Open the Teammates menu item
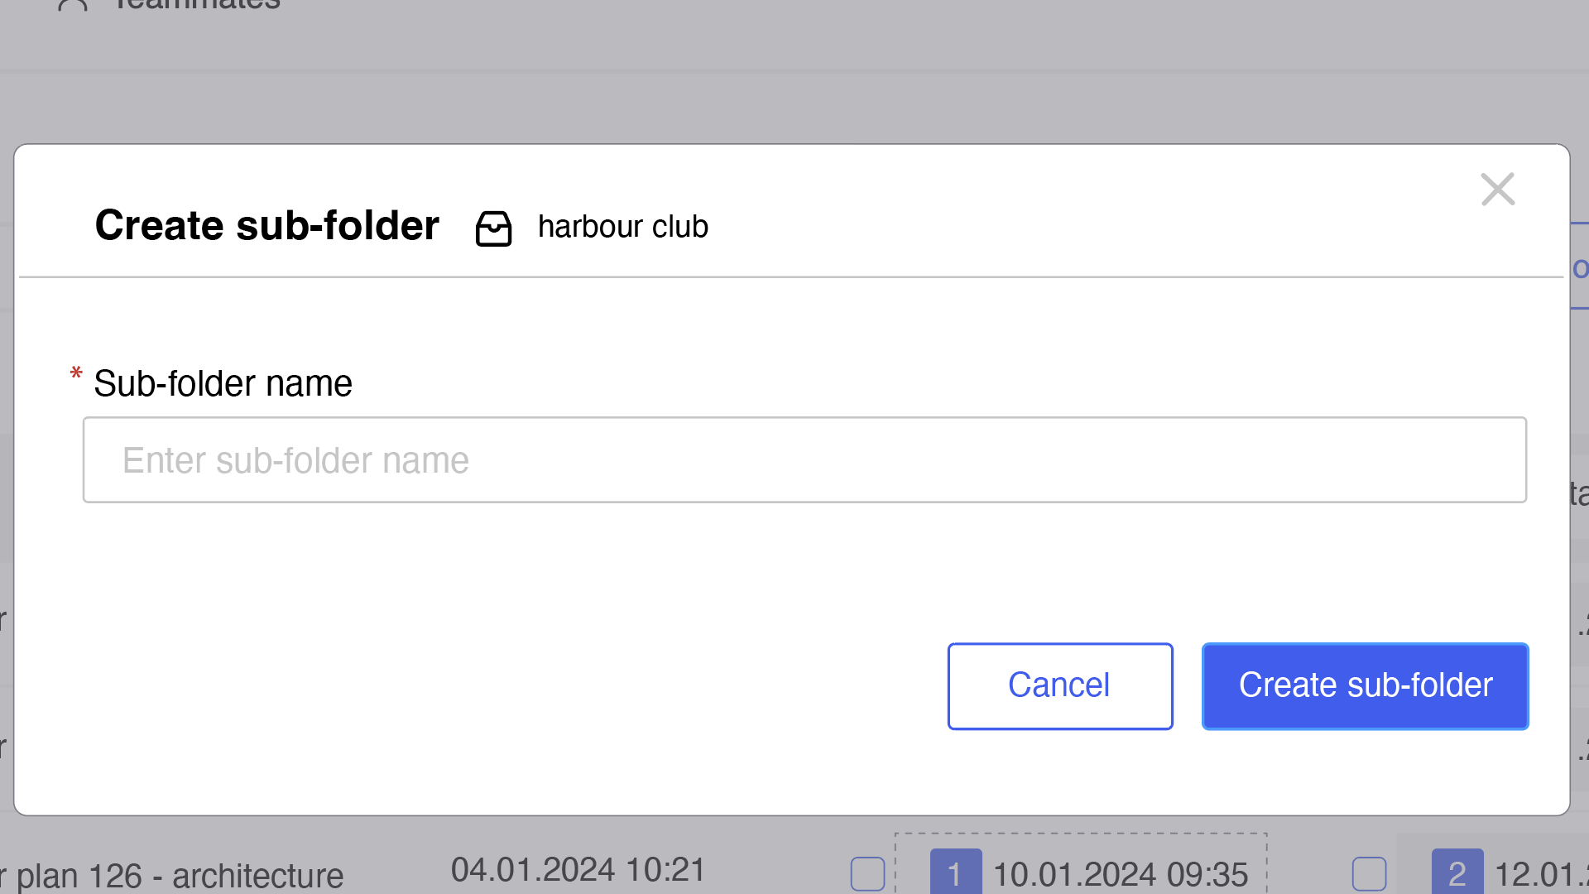Image resolution: width=1589 pixels, height=894 pixels. (x=197, y=5)
